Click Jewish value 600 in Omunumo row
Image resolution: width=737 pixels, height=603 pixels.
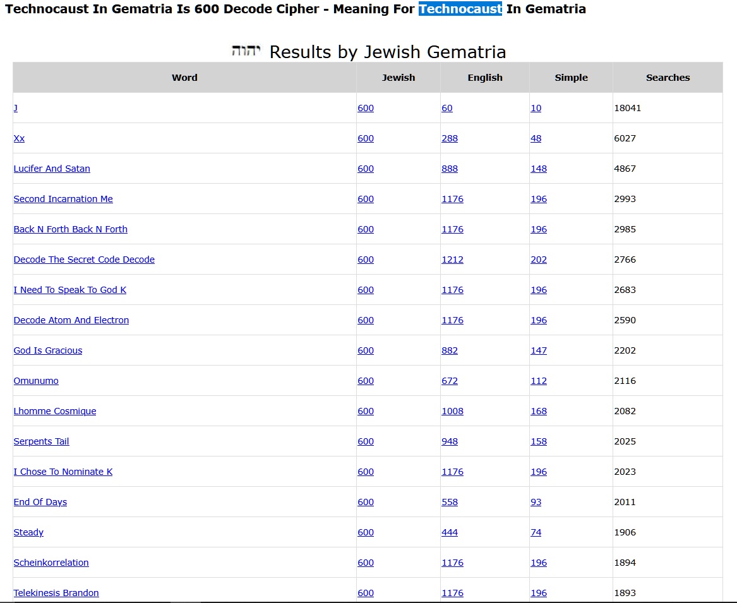pos(366,381)
